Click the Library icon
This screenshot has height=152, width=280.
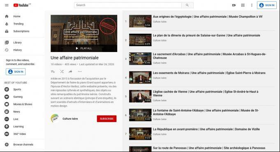coord(7,43)
